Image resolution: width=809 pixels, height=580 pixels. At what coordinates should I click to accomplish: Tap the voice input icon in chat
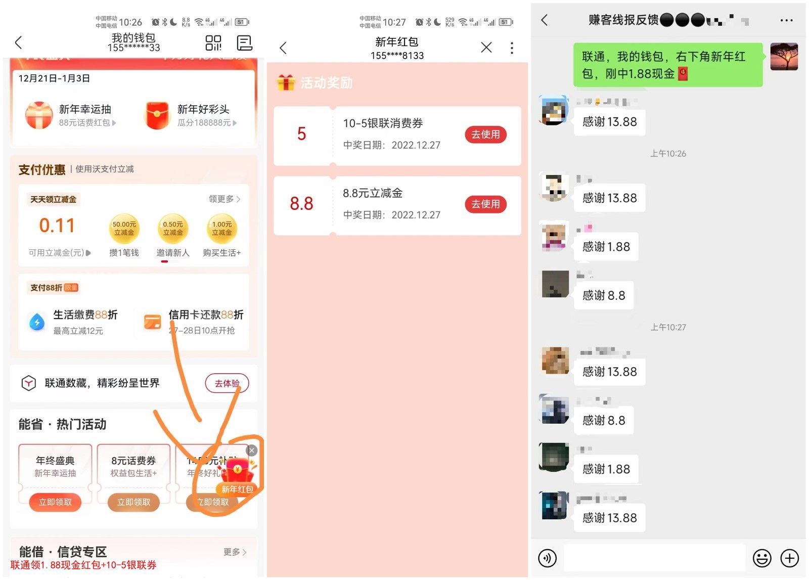click(548, 558)
